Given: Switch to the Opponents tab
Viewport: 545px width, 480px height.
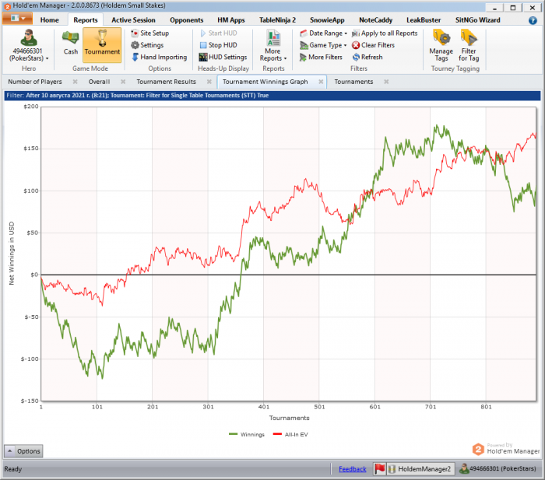Looking at the screenshot, I should [x=187, y=20].
